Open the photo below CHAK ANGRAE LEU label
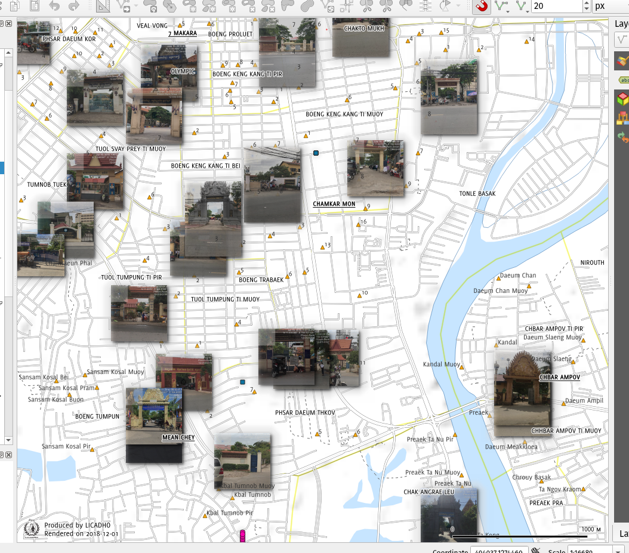Screen dimensions: 629x553 click(449, 515)
